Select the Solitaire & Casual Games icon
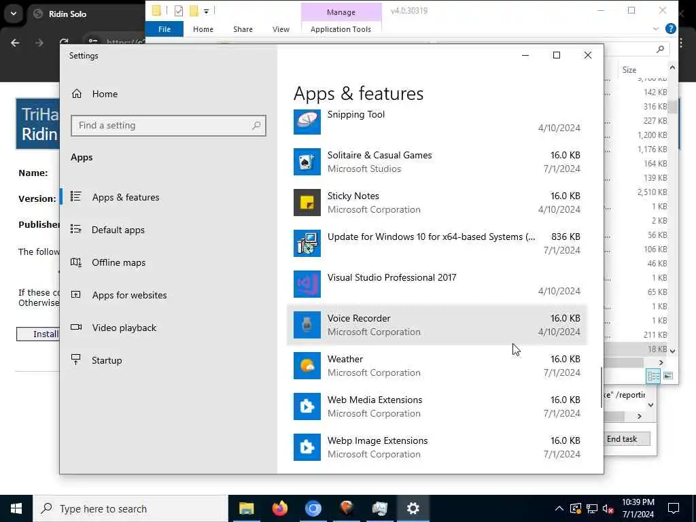The width and height of the screenshot is (696, 522). click(307, 162)
